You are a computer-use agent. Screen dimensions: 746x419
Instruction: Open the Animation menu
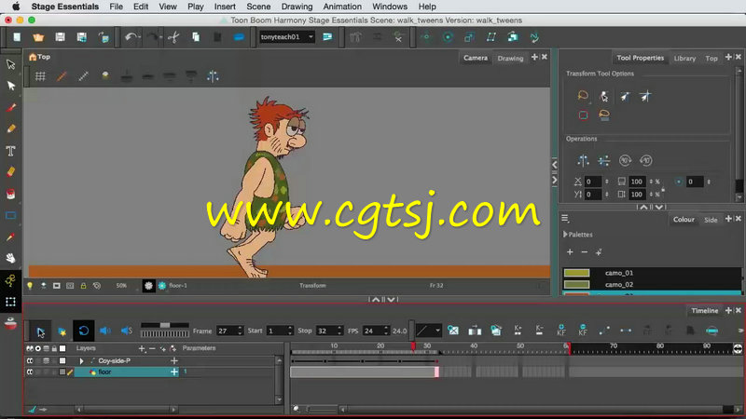(342, 7)
